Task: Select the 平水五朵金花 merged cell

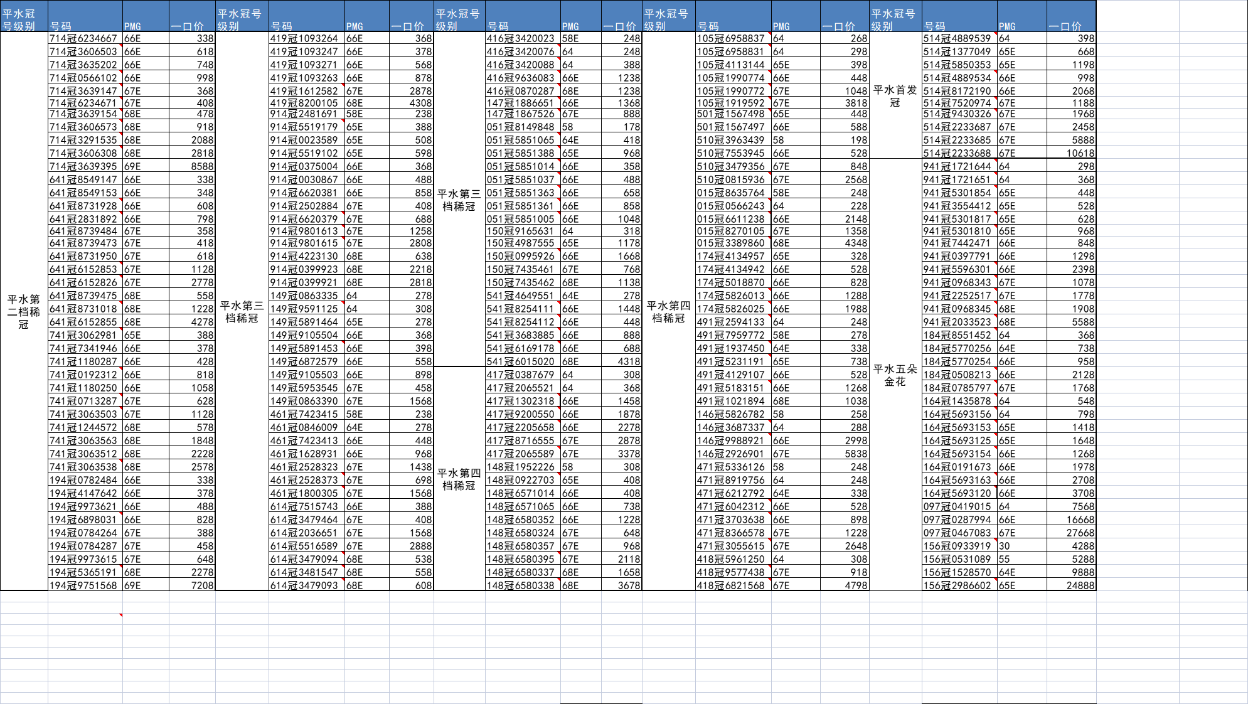Action: (x=895, y=375)
